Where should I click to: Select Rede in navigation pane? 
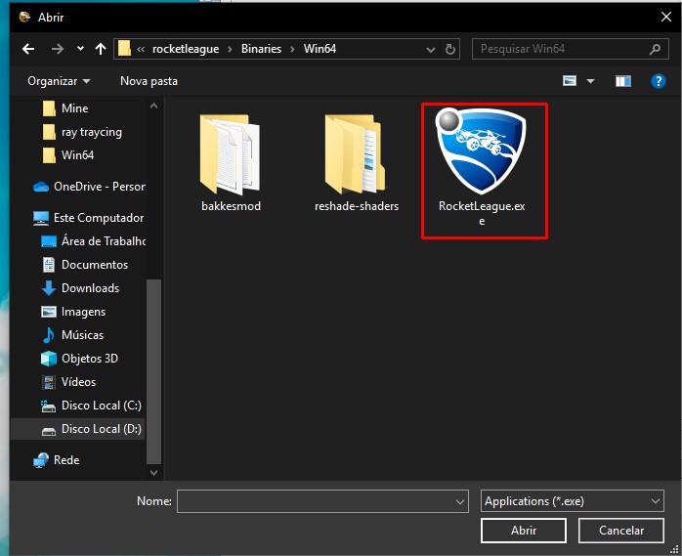click(x=56, y=460)
